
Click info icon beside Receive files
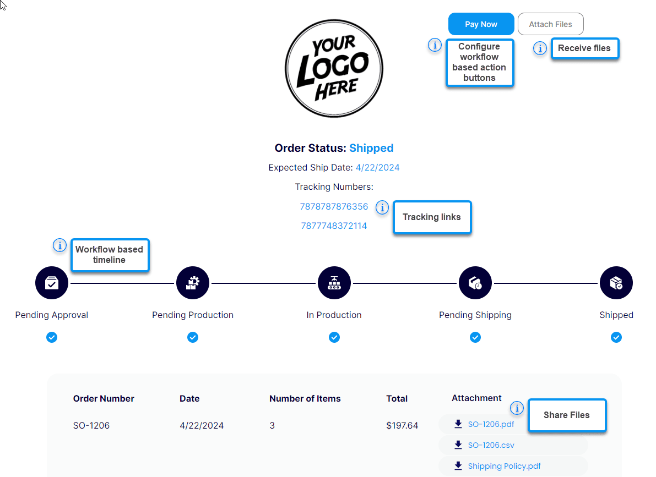click(x=540, y=48)
